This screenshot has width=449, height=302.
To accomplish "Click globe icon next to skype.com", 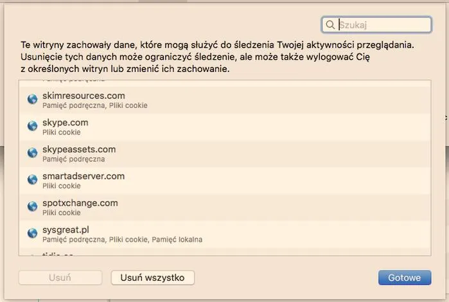I will point(32,126).
